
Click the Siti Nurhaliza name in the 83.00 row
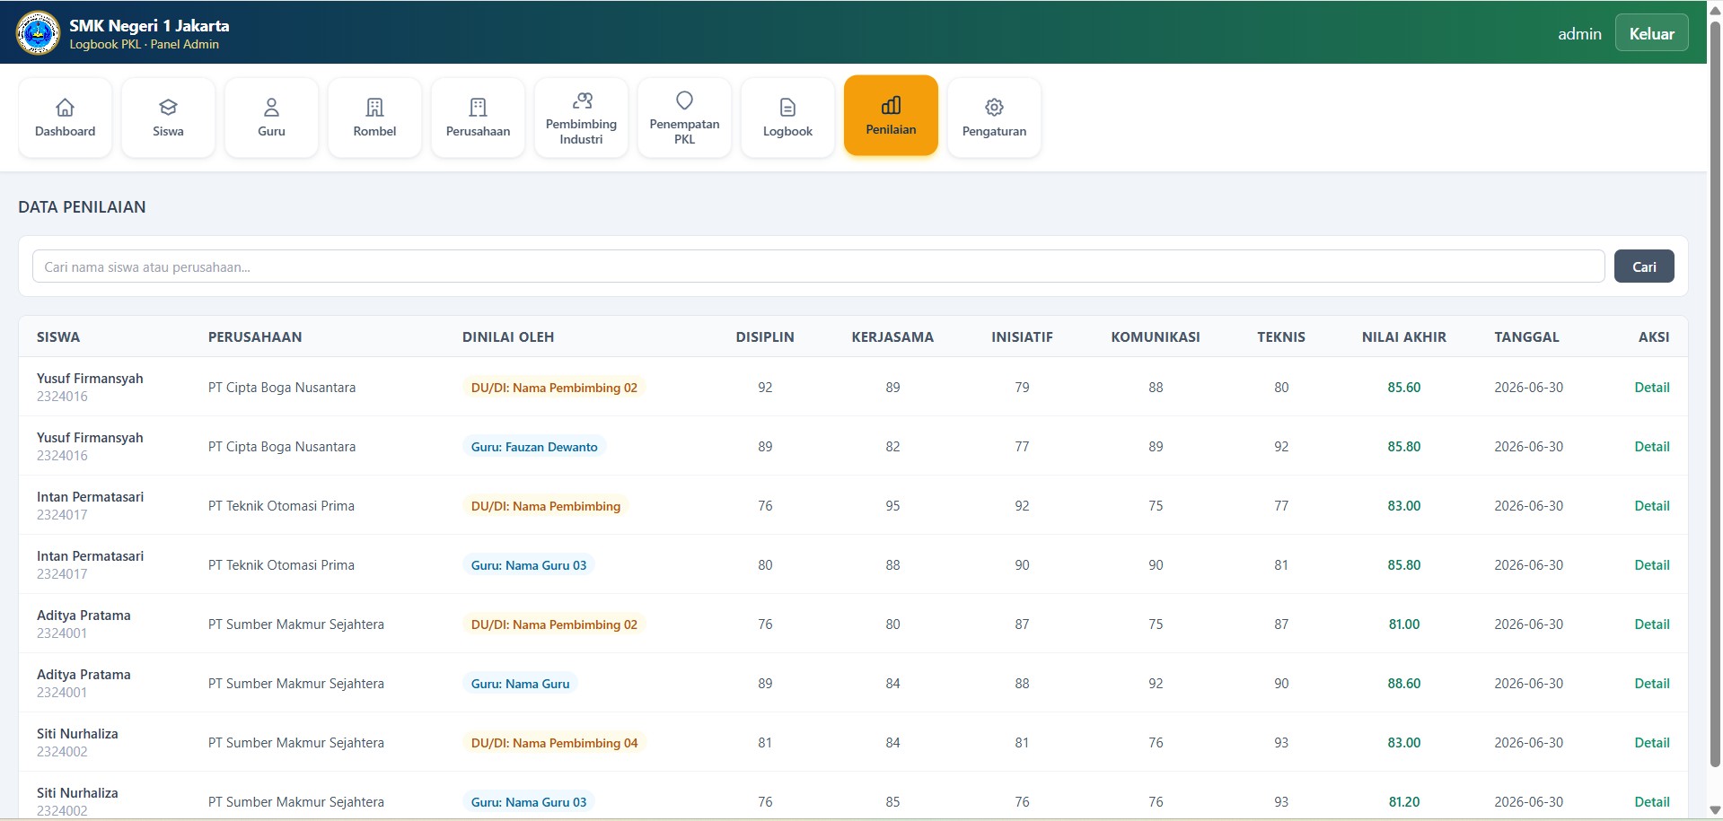(x=77, y=734)
